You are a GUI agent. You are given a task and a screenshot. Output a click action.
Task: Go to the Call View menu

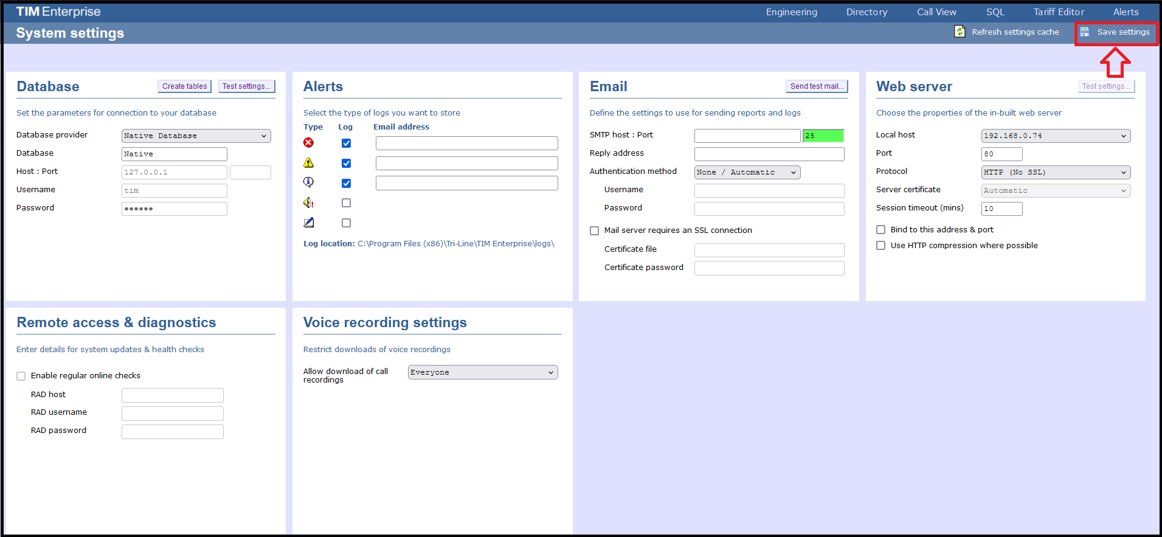(x=936, y=12)
